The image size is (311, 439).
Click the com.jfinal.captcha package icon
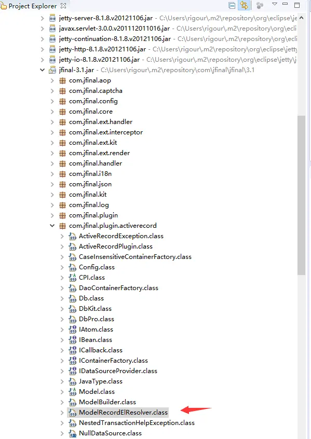pyautogui.click(x=62, y=91)
